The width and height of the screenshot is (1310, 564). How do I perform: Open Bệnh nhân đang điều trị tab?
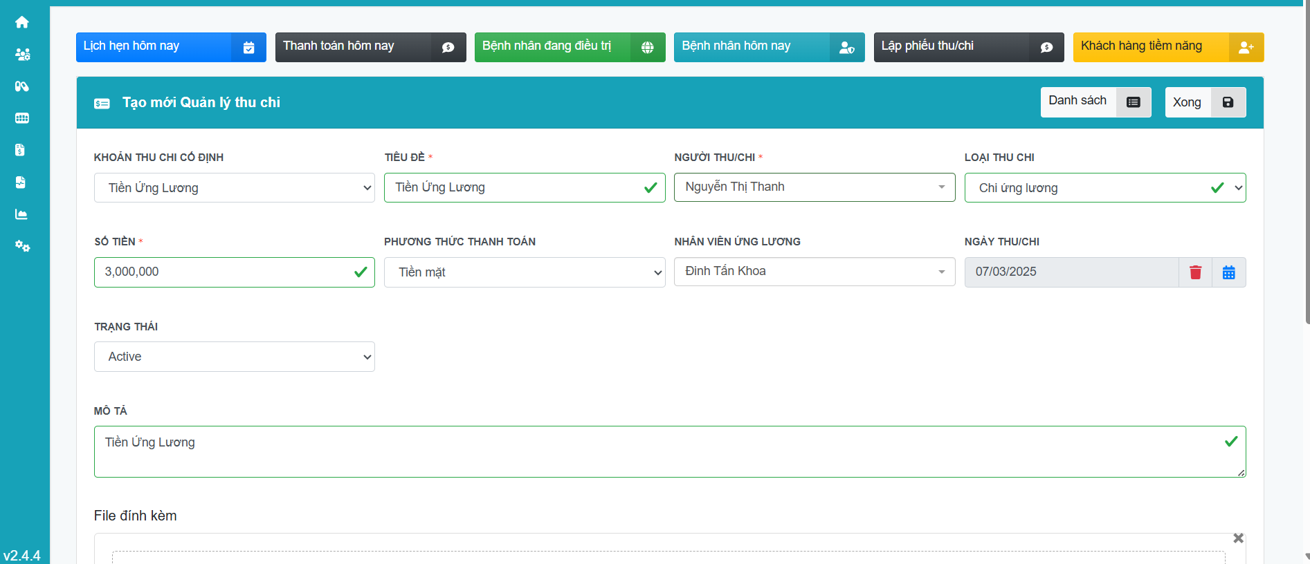(569, 47)
